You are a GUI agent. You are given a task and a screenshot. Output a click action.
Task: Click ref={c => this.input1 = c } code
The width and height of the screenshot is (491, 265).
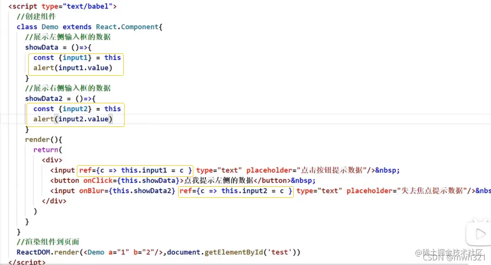[135, 170]
